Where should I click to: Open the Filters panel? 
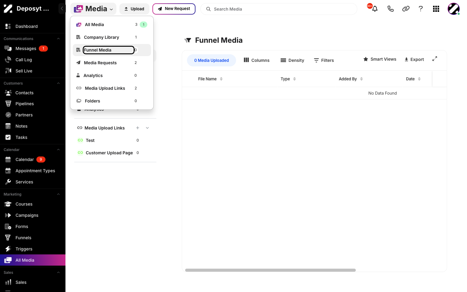[x=324, y=60]
